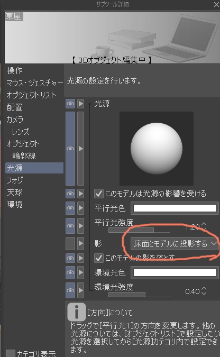Click the 環境光強度 0.40 stepper arrows
The height and width of the screenshot is (357, 220).
[204, 291]
